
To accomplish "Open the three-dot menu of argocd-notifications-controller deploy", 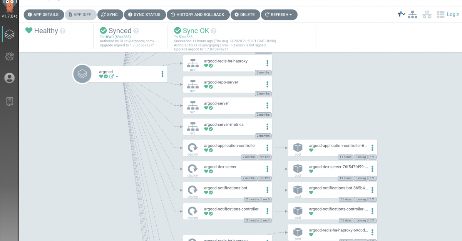I will click(268, 211).
